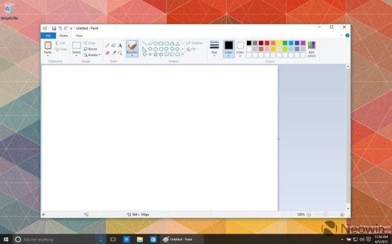Expand the Shapes gallery with bottom arrow

182,54
